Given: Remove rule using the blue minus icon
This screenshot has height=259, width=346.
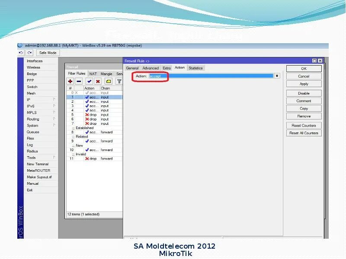Looking at the screenshot, I should click(79, 81).
